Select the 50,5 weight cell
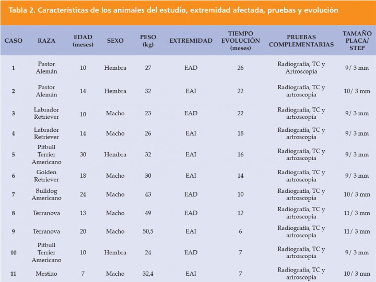The width and height of the screenshot is (376, 282). click(148, 231)
